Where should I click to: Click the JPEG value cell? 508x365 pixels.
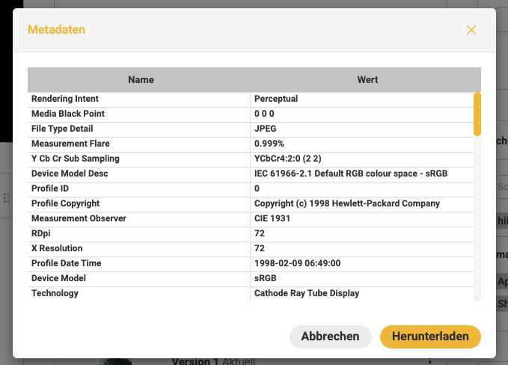point(266,129)
